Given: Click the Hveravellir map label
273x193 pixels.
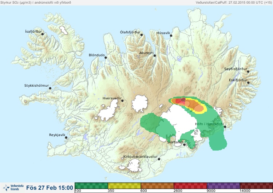Looking at the screenshot, I should [112, 98].
